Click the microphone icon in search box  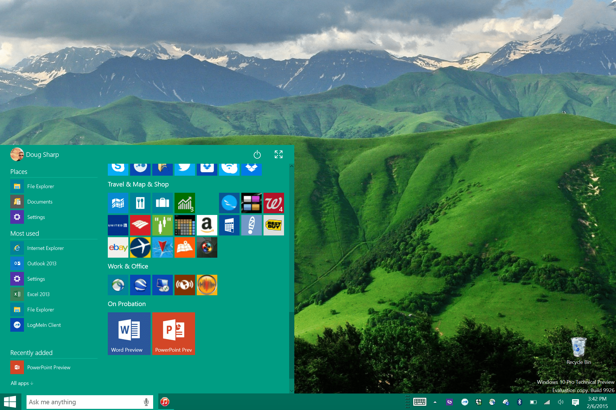pos(146,402)
